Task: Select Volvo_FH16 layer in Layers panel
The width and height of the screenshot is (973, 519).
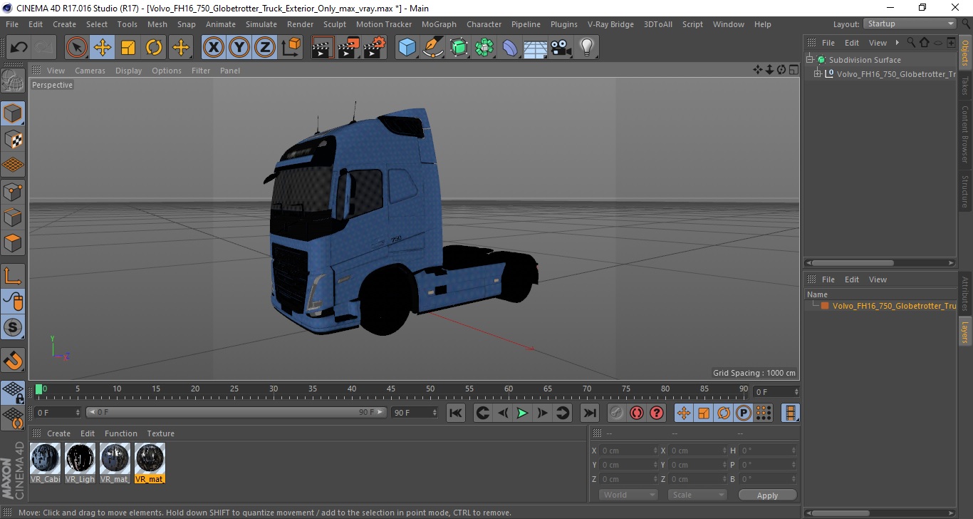Action: click(893, 306)
